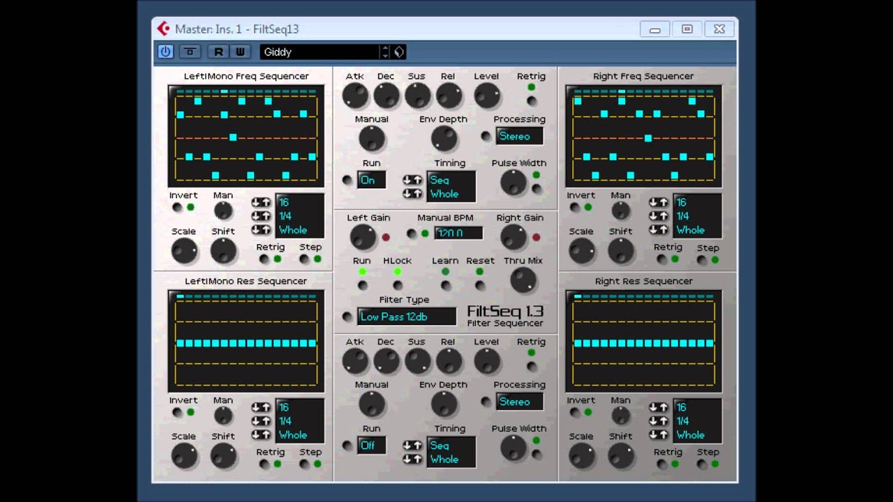The height and width of the screenshot is (502, 893).
Task: Toggle the Manual BPM button
Action: coord(412,234)
